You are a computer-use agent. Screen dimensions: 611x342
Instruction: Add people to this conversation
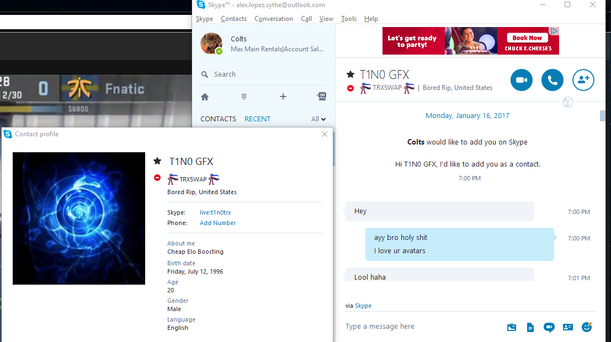[x=583, y=80]
